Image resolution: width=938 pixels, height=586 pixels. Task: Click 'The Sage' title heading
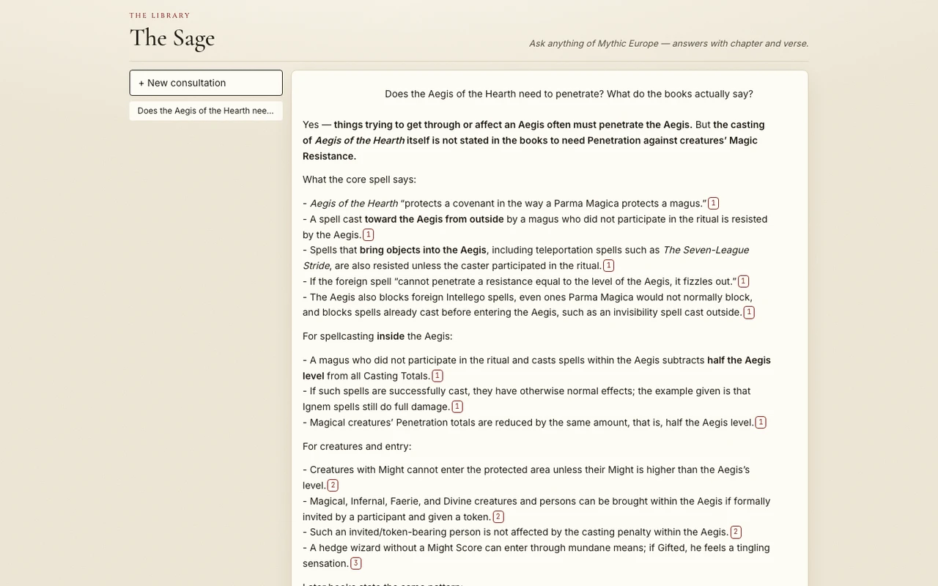pos(172,37)
